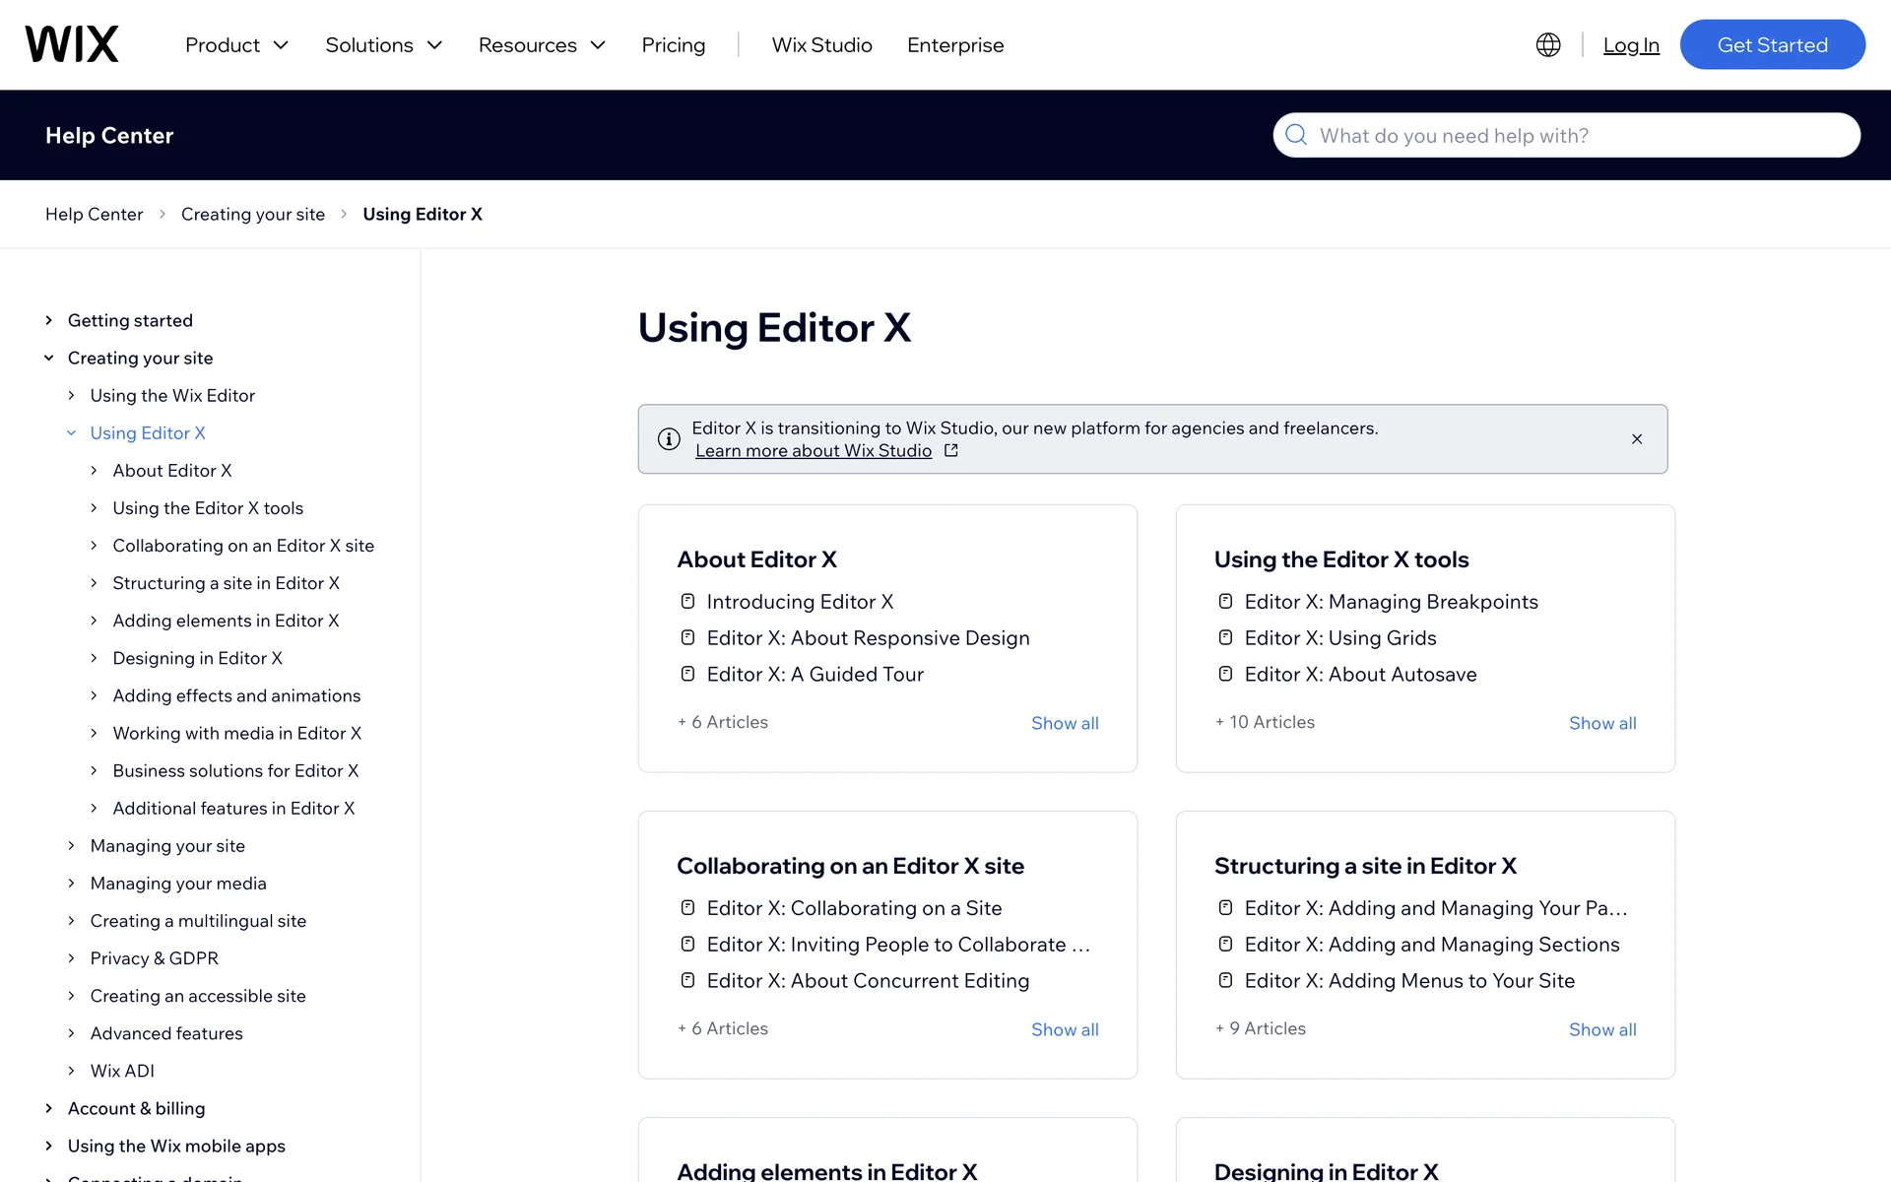Screen dimensions: 1891x1182
Task: Dismiss the Wix Studio info banner
Action: tap(1636, 439)
